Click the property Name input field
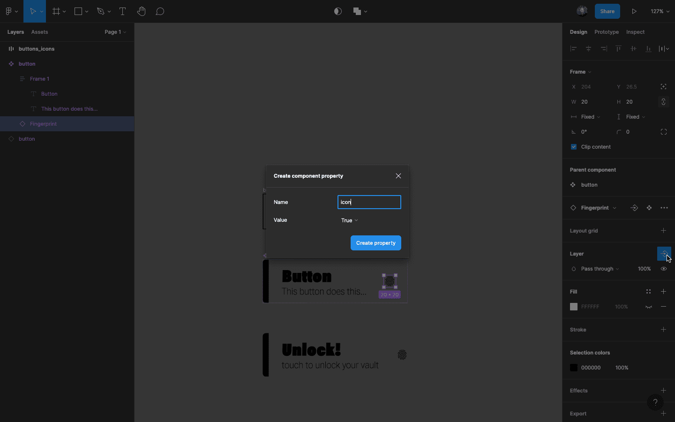 369,202
